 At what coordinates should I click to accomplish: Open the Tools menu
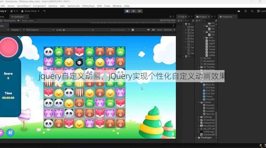pos(107,6)
